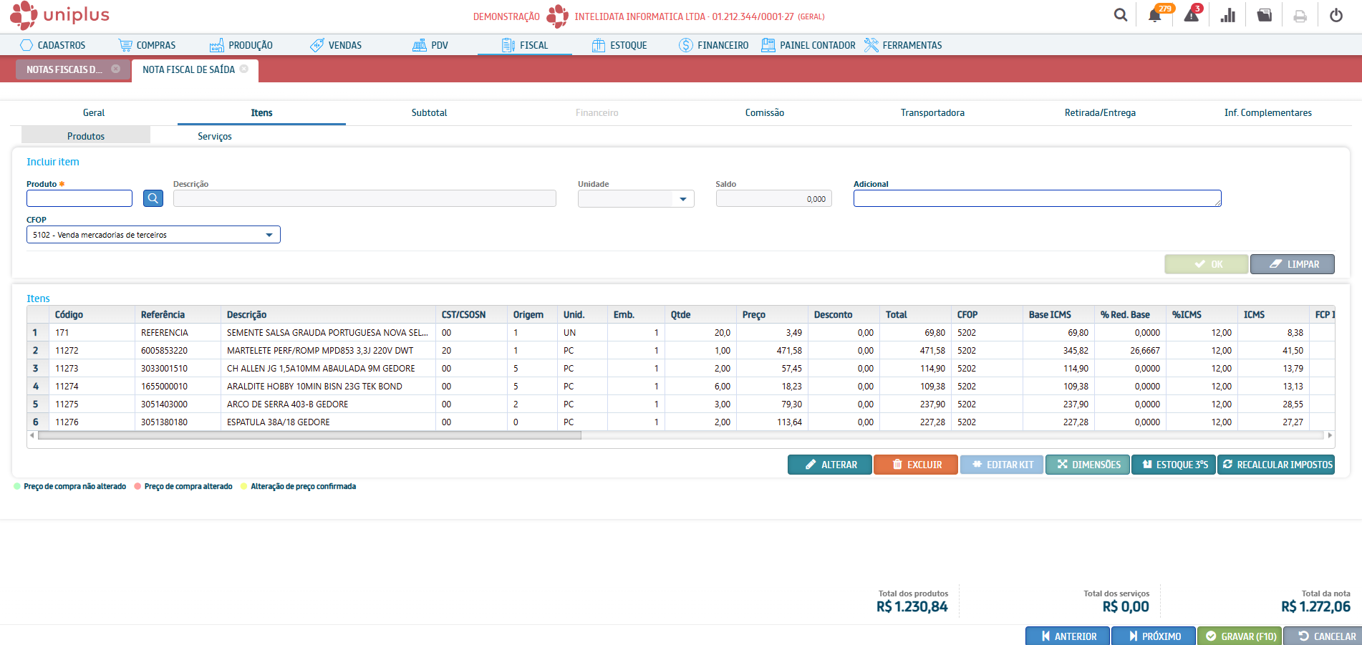The width and height of the screenshot is (1362, 645).
Task: Click the Preço column header
Action: tap(772, 314)
